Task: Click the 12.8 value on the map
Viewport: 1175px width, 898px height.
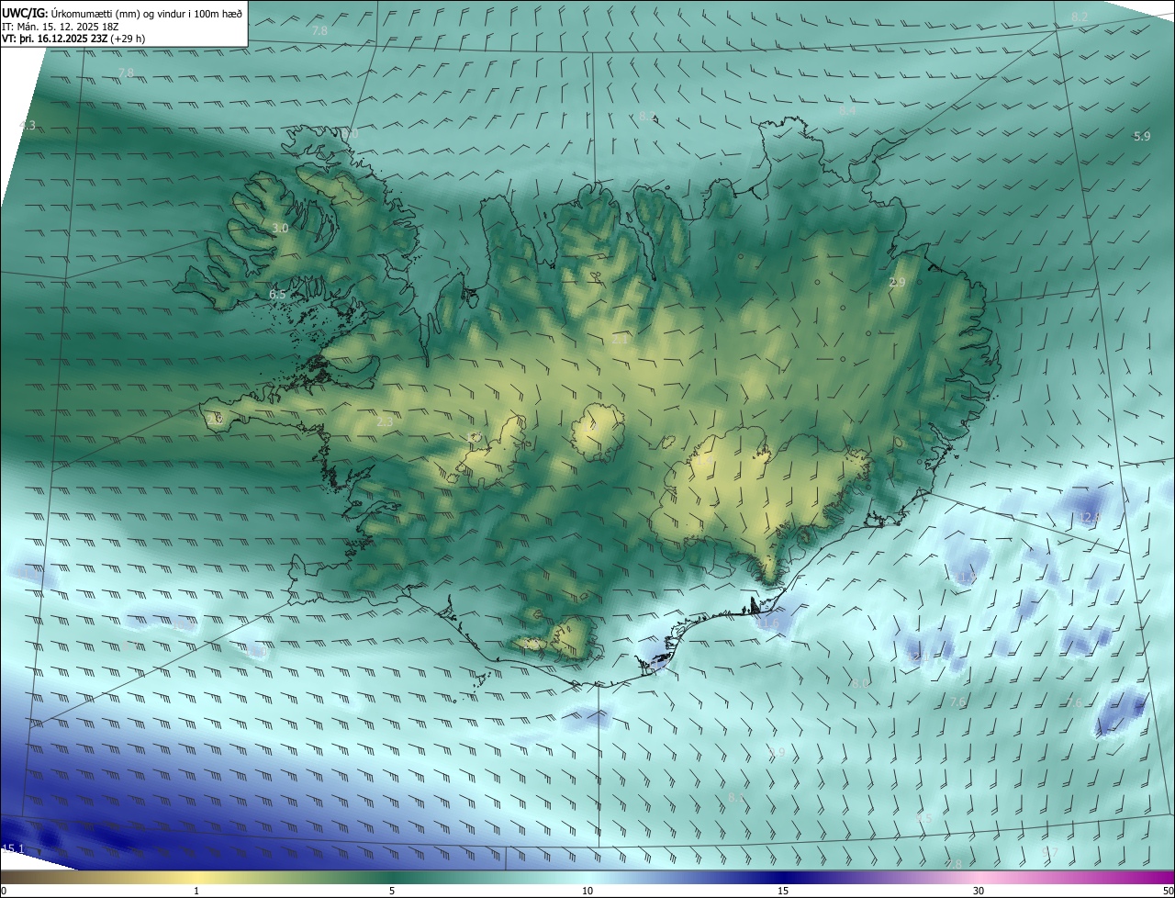Action: pyautogui.click(x=1089, y=518)
